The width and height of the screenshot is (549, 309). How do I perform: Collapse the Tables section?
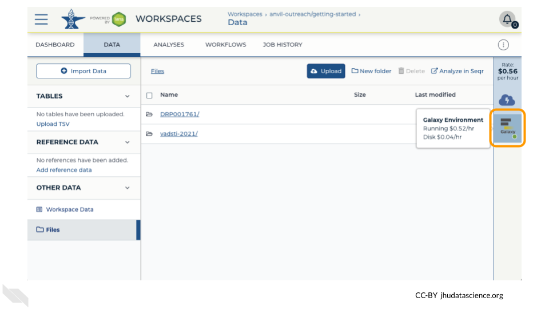(128, 96)
